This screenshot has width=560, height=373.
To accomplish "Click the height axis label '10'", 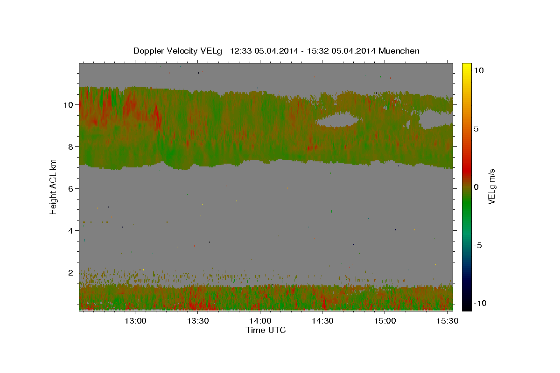I will click(69, 105).
